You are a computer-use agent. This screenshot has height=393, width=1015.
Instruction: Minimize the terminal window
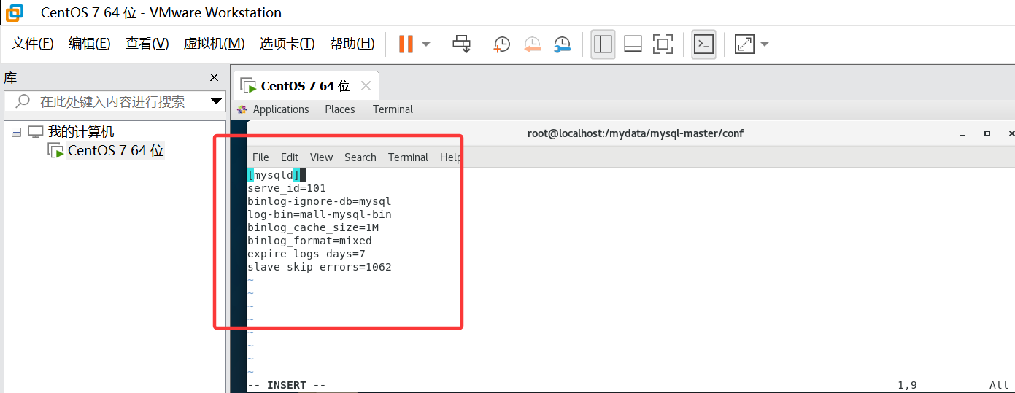964,134
